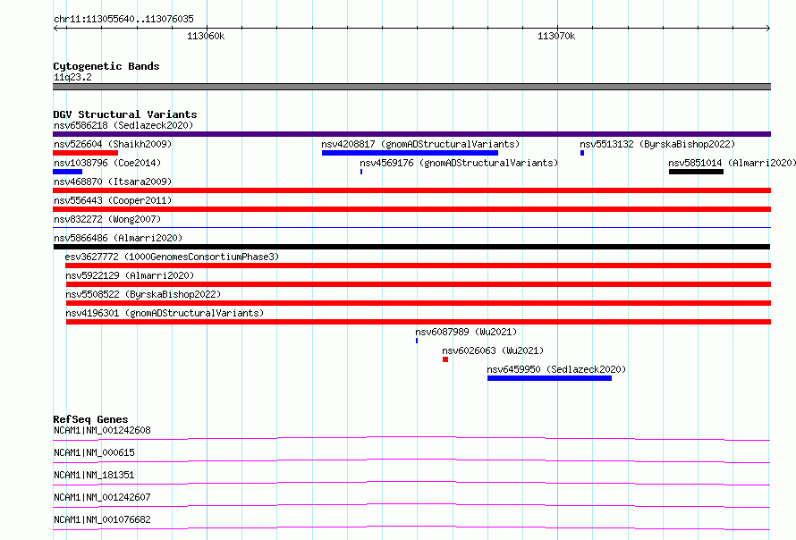This screenshot has height=540, width=796.
Task: Click the right arrow end of ruler
Action: pos(768,29)
